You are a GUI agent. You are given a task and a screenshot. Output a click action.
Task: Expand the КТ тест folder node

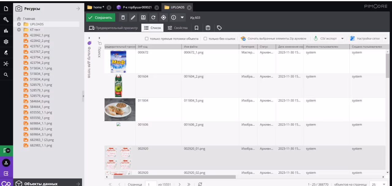pyautogui.click(x=19, y=30)
